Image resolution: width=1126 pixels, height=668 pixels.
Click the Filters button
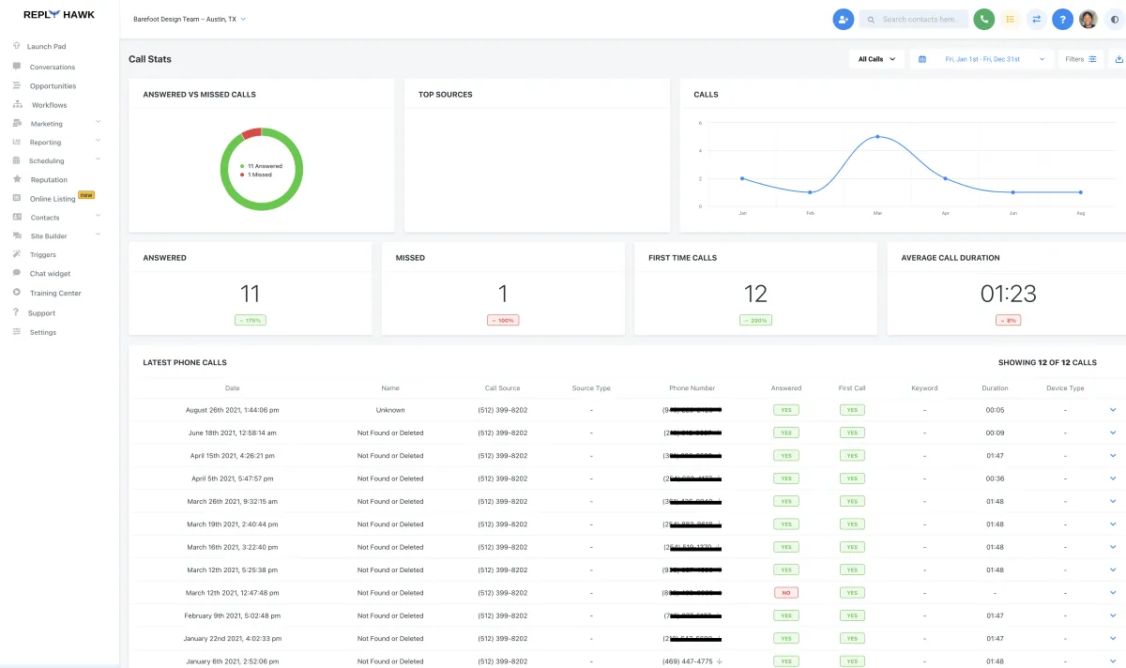click(1081, 59)
